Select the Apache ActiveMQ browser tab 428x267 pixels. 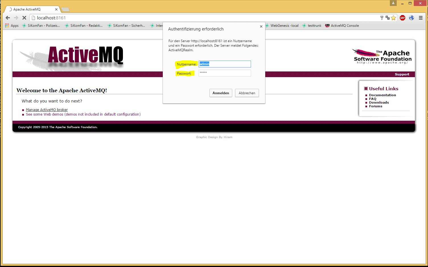click(x=31, y=9)
